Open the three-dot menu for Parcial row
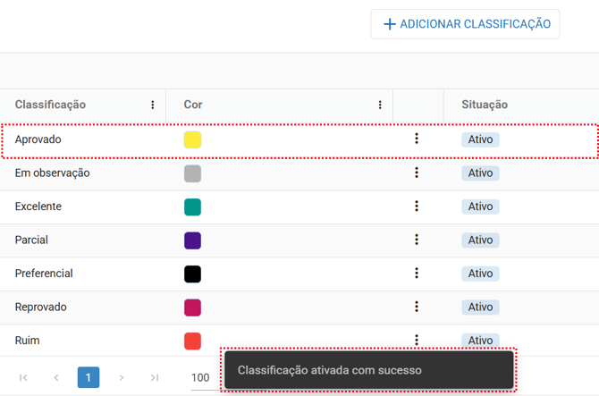The width and height of the screenshot is (599, 396). 417,240
